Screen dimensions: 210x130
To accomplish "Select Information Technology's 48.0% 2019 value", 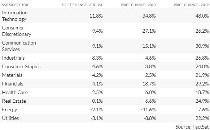I will [x=202, y=16].
